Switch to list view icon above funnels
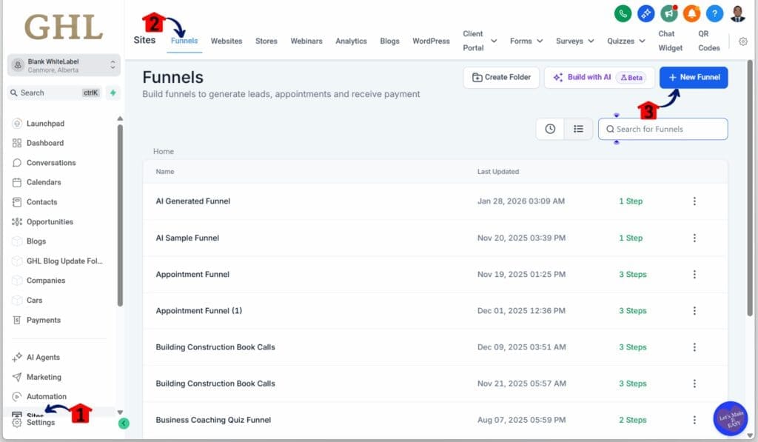This screenshot has width=758, height=442. point(579,128)
